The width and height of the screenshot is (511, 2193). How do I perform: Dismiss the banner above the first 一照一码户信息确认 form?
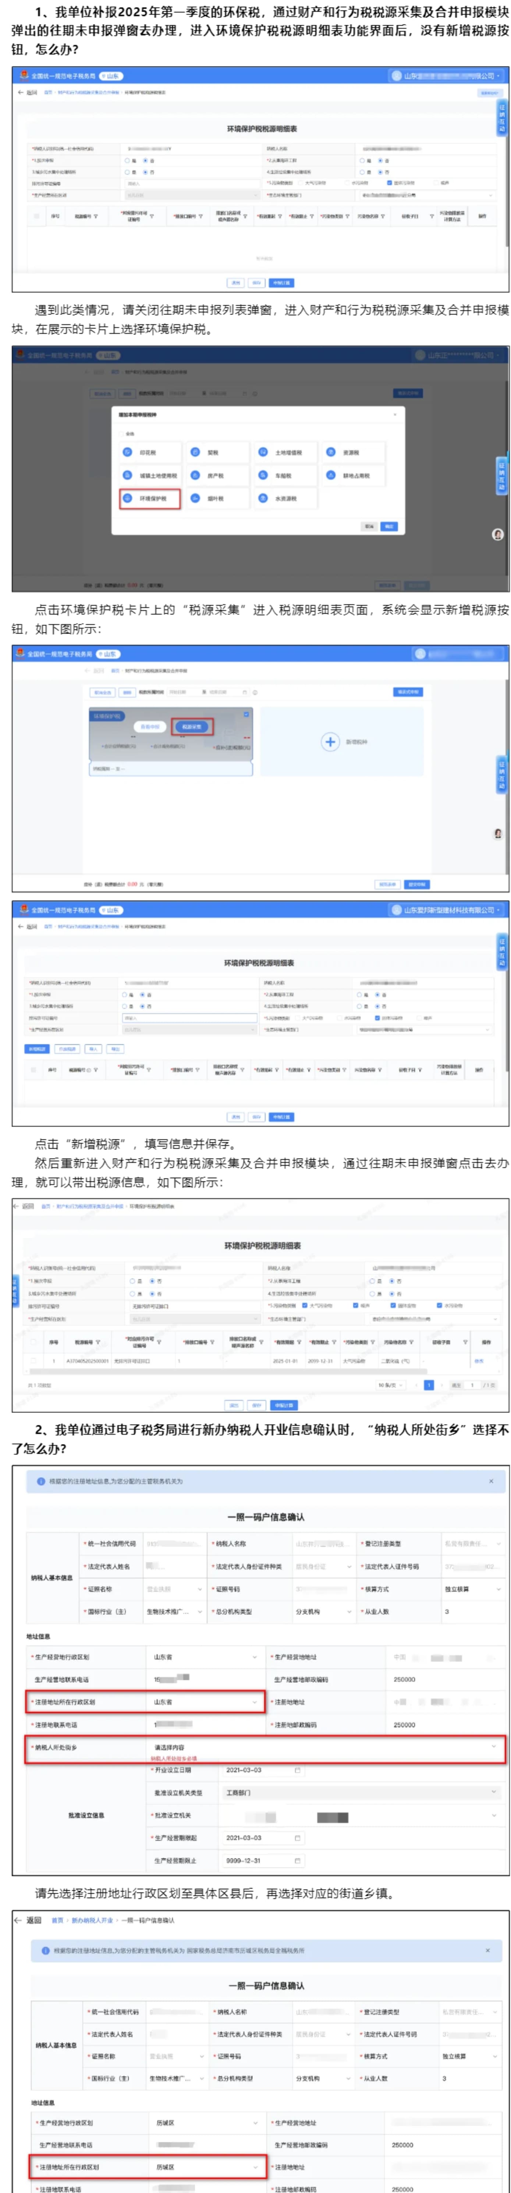pos(491,1481)
